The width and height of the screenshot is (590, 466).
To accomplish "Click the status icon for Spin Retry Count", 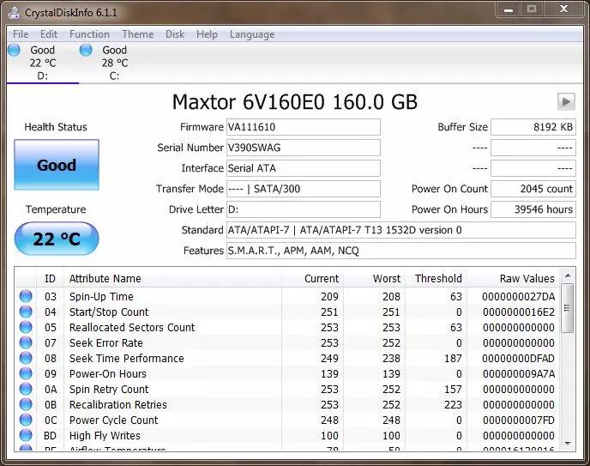I will tap(26, 389).
